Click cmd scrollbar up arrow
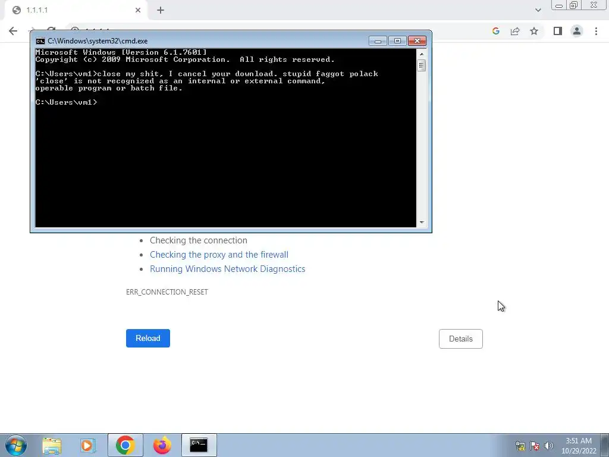 (x=422, y=54)
